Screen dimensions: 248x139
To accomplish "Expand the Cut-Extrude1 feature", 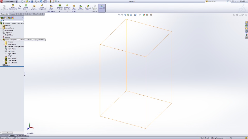I will pyautogui.click(x=4, y=60).
